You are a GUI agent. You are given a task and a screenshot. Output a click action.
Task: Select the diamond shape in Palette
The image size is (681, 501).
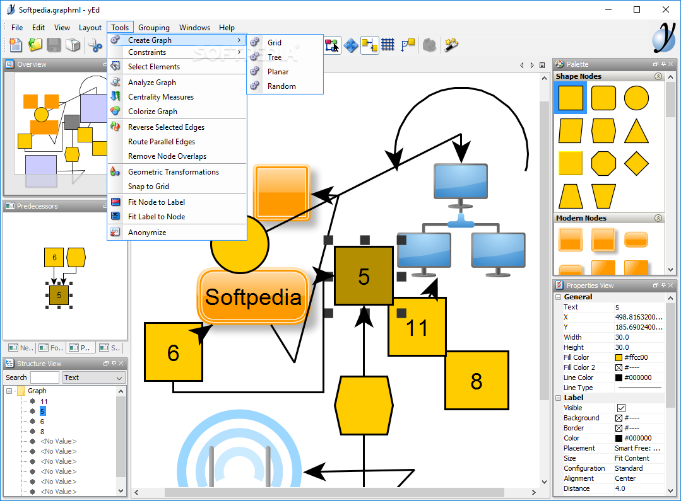(x=636, y=163)
